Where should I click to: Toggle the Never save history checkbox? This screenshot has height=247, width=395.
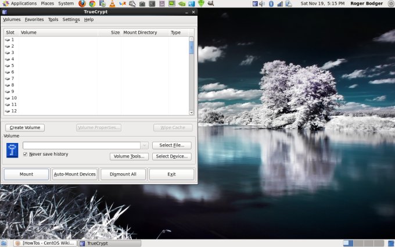(x=26, y=154)
